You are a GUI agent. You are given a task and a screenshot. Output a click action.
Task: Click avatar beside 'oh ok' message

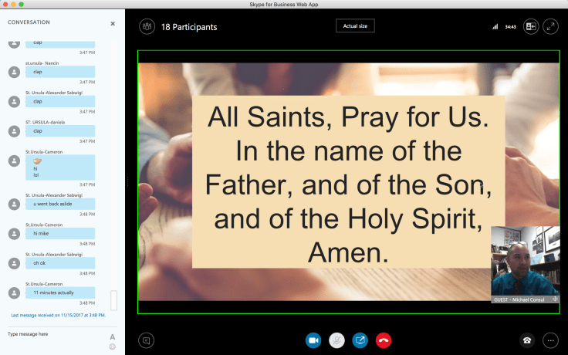click(14, 263)
